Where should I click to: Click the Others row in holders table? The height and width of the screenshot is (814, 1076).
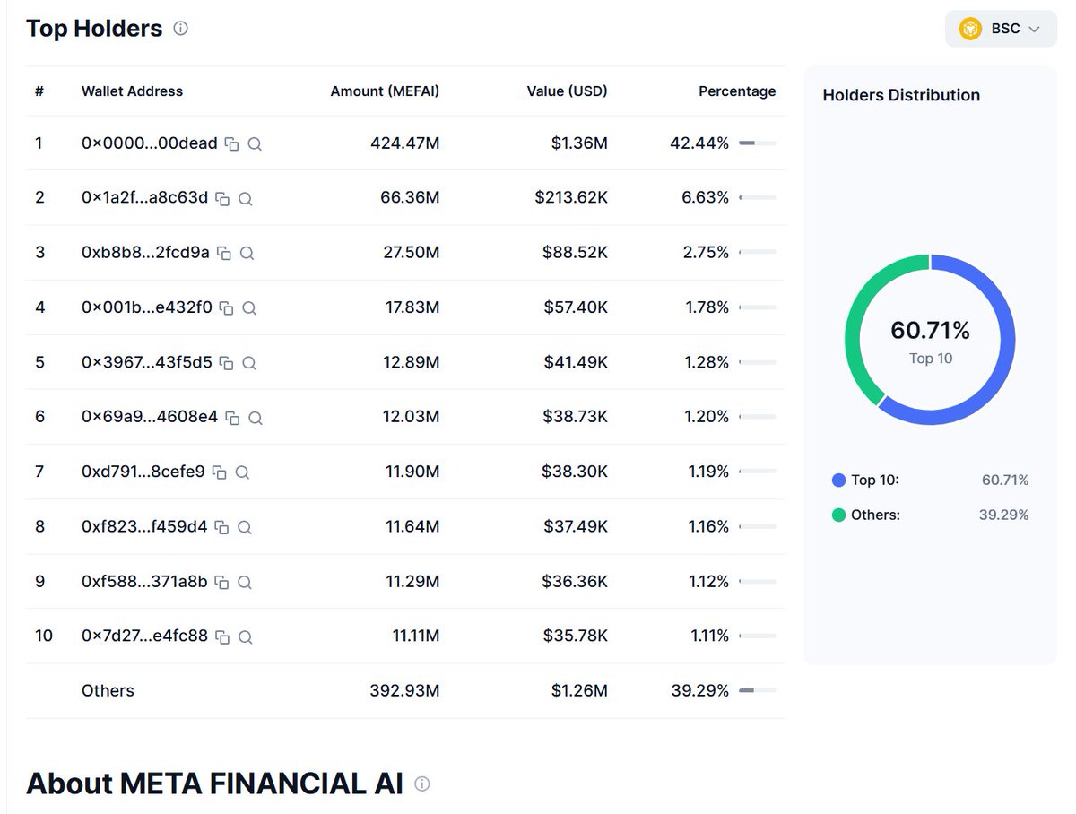pyautogui.click(x=108, y=691)
